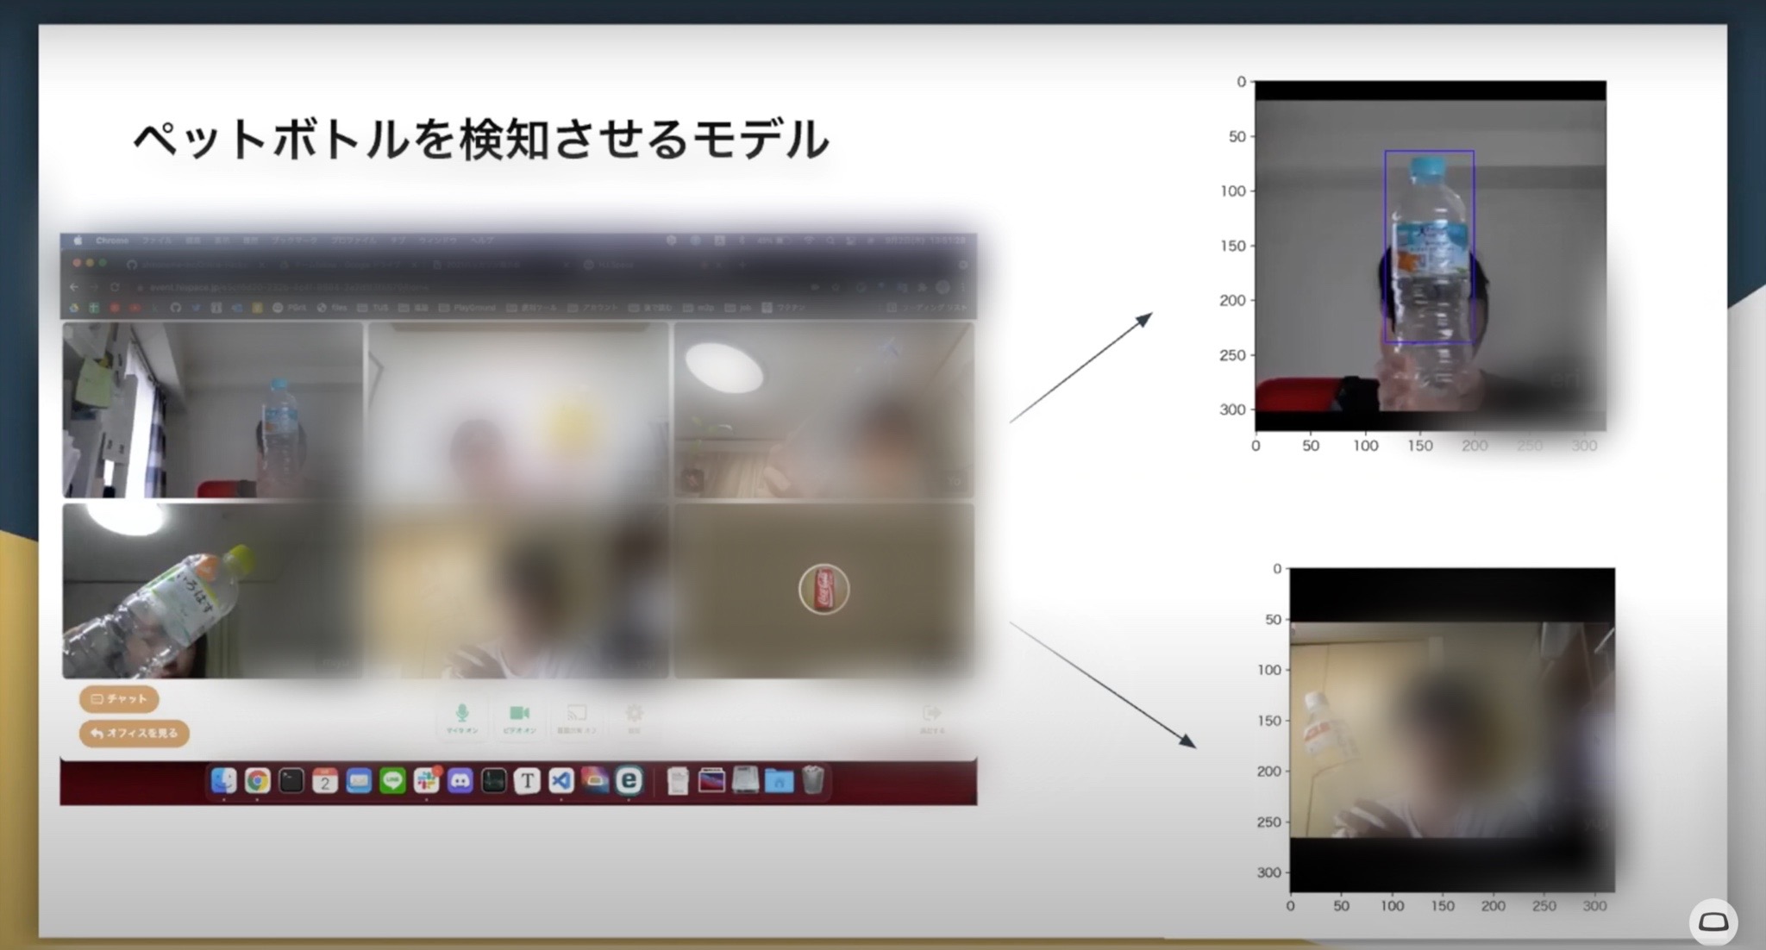Viewport: 1766px width, 950px height.
Task: Click the rounded logo icon at slide corner
Action: pyautogui.click(x=1713, y=922)
